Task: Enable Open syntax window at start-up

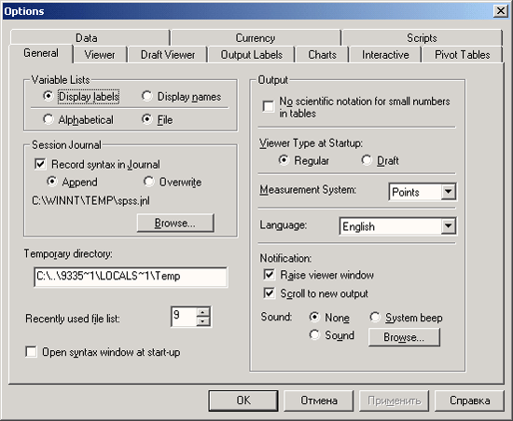Action: 31,352
